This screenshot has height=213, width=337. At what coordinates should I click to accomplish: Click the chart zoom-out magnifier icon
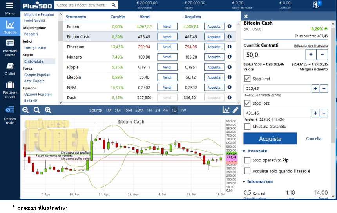(25, 110)
